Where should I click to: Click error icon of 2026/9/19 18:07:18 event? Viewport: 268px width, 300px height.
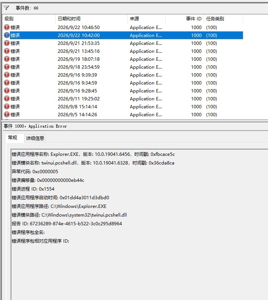click(x=7, y=59)
